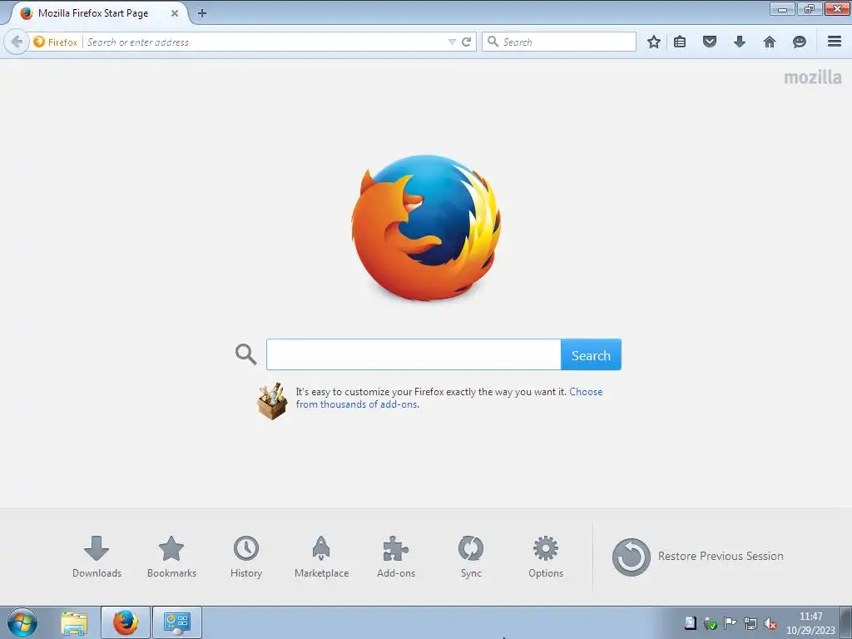The height and width of the screenshot is (639, 852).
Task: Click the Windows Start orb
Action: 22,622
